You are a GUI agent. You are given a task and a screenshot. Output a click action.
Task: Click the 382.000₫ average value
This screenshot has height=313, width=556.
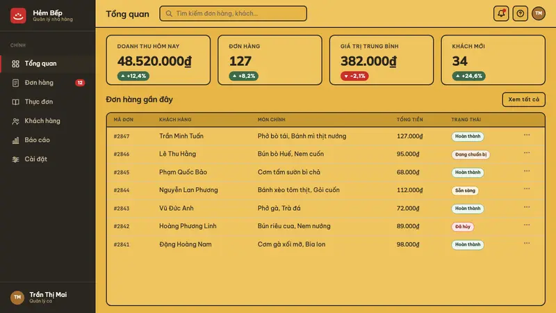pyautogui.click(x=368, y=61)
